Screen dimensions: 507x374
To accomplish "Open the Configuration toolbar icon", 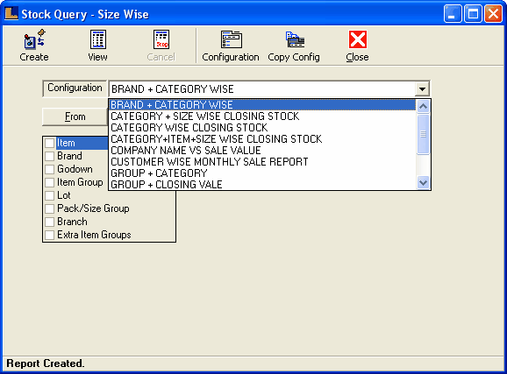I will [x=231, y=39].
